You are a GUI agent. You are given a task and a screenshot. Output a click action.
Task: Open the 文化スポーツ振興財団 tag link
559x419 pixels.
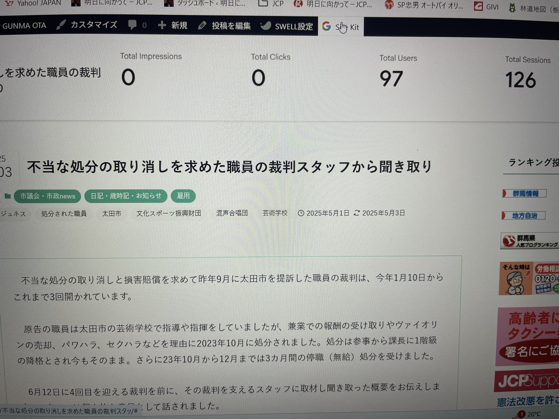click(169, 213)
